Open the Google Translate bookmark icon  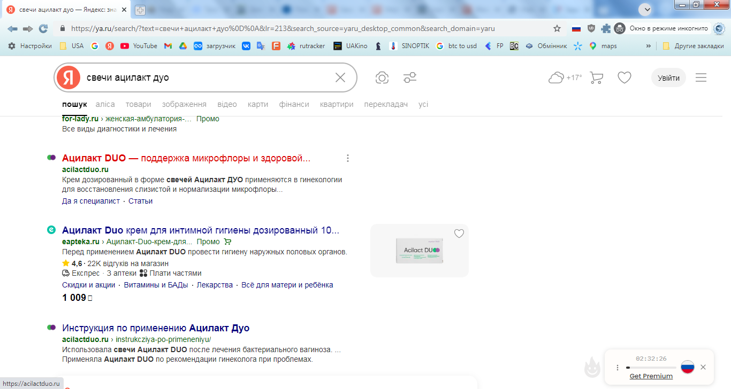click(x=261, y=46)
